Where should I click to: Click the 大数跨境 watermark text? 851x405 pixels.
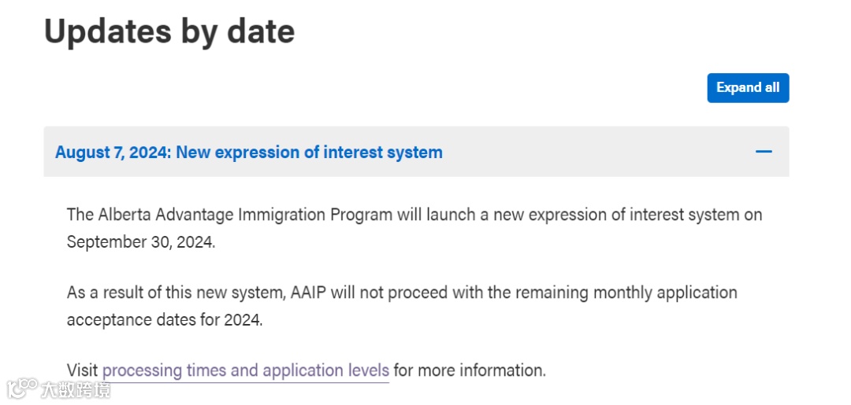tap(76, 389)
